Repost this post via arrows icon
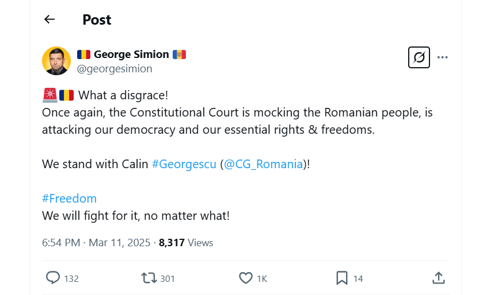Image resolution: width=483 pixels, height=295 pixels. 149,278
